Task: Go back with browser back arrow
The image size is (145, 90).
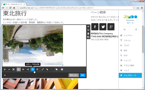Action: (3, 8)
